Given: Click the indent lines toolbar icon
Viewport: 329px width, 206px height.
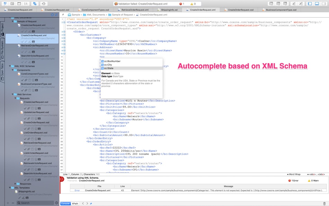Looking at the screenshot, I should (x=44, y=3).
